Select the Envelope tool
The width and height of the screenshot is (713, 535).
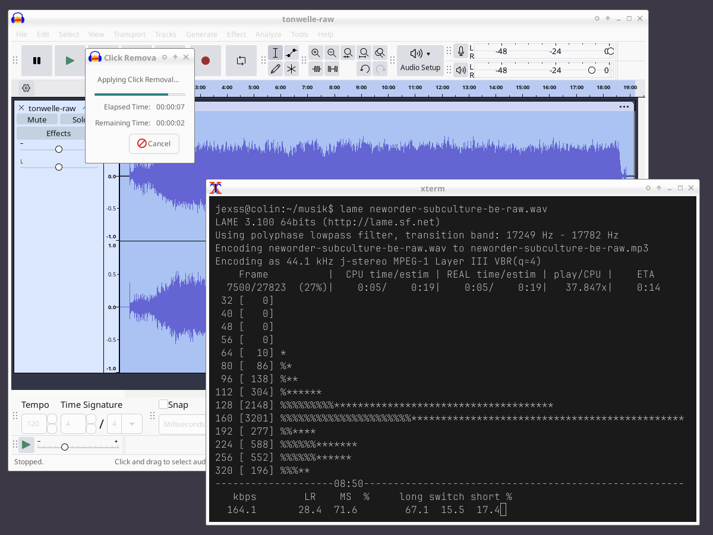291,53
